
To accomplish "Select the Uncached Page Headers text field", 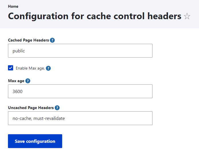I will coord(80,118).
